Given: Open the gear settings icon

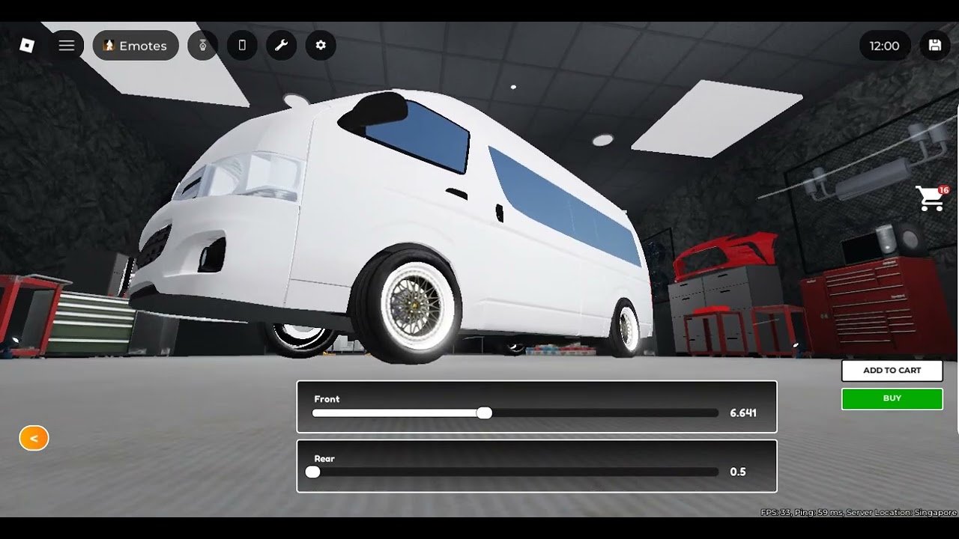Looking at the screenshot, I should (x=321, y=46).
